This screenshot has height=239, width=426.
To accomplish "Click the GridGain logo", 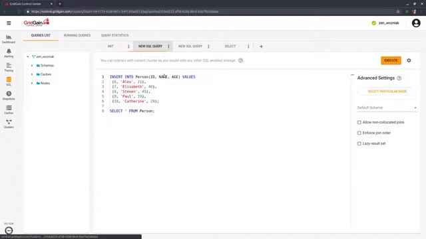I will pyautogui.click(x=37, y=23).
